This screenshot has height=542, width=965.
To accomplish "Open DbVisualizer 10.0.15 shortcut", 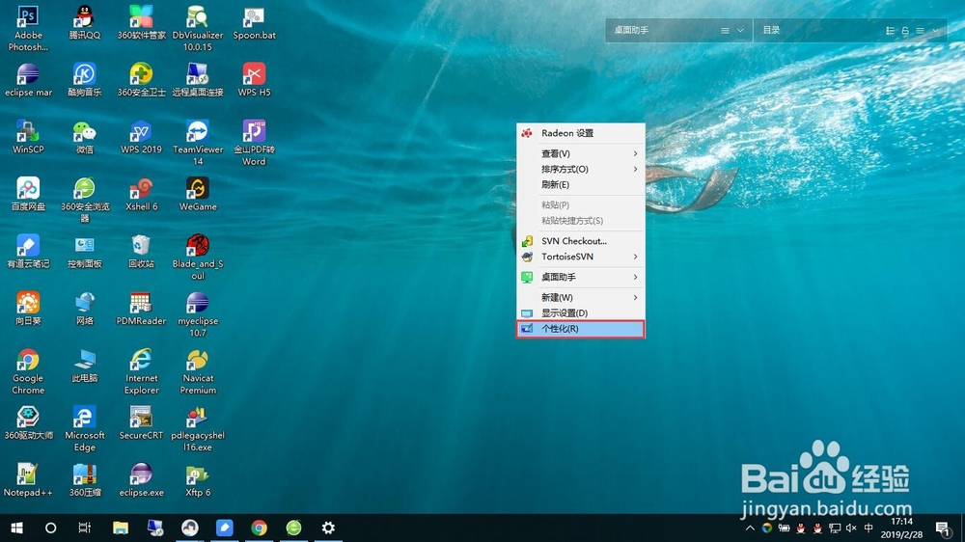I will tap(198, 28).
